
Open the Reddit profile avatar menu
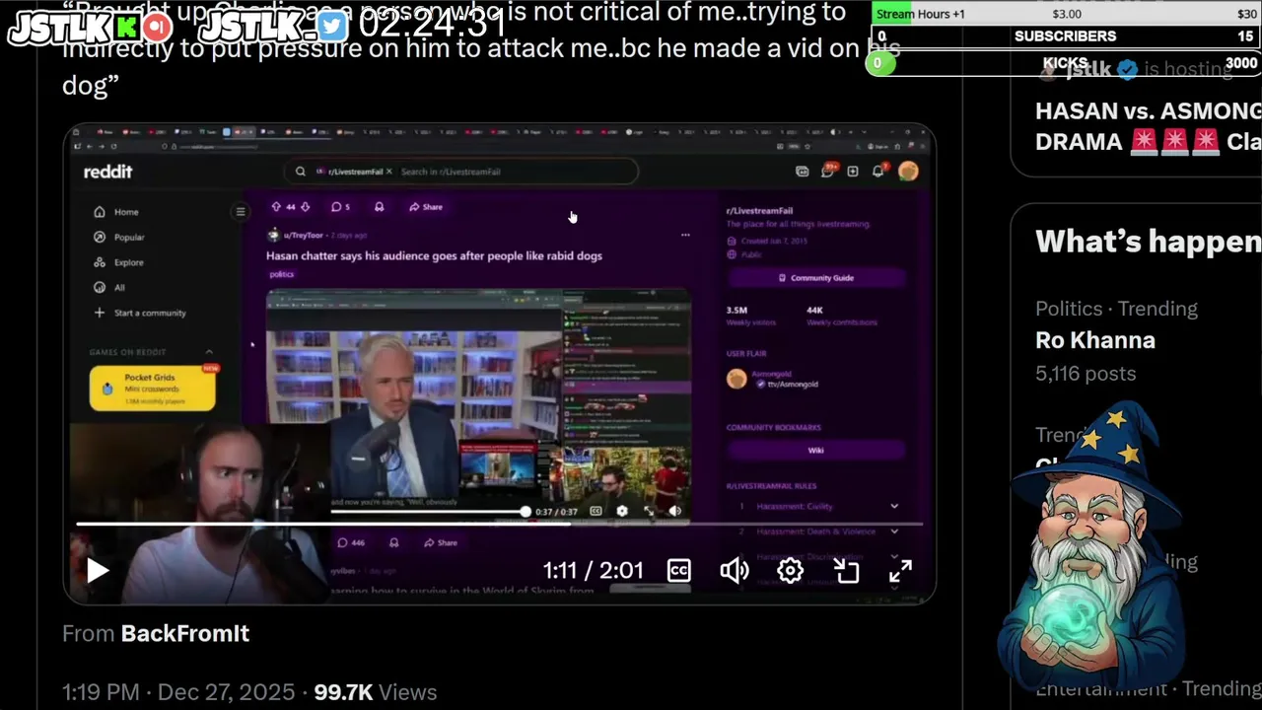click(x=908, y=172)
